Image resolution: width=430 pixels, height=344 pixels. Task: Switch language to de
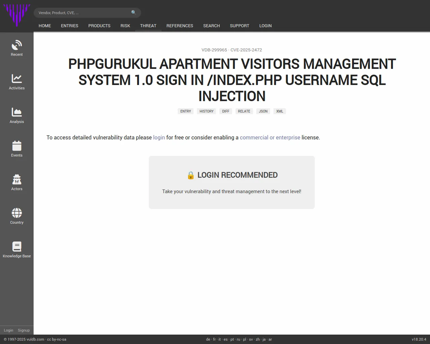[x=208, y=339]
